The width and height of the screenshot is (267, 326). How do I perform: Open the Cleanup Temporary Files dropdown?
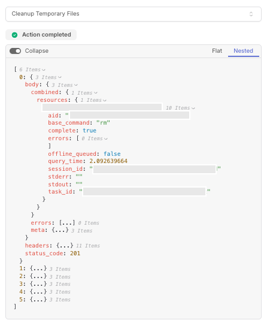(x=133, y=14)
